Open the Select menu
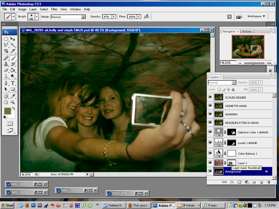This screenshot has height=209, width=279. click(x=44, y=9)
